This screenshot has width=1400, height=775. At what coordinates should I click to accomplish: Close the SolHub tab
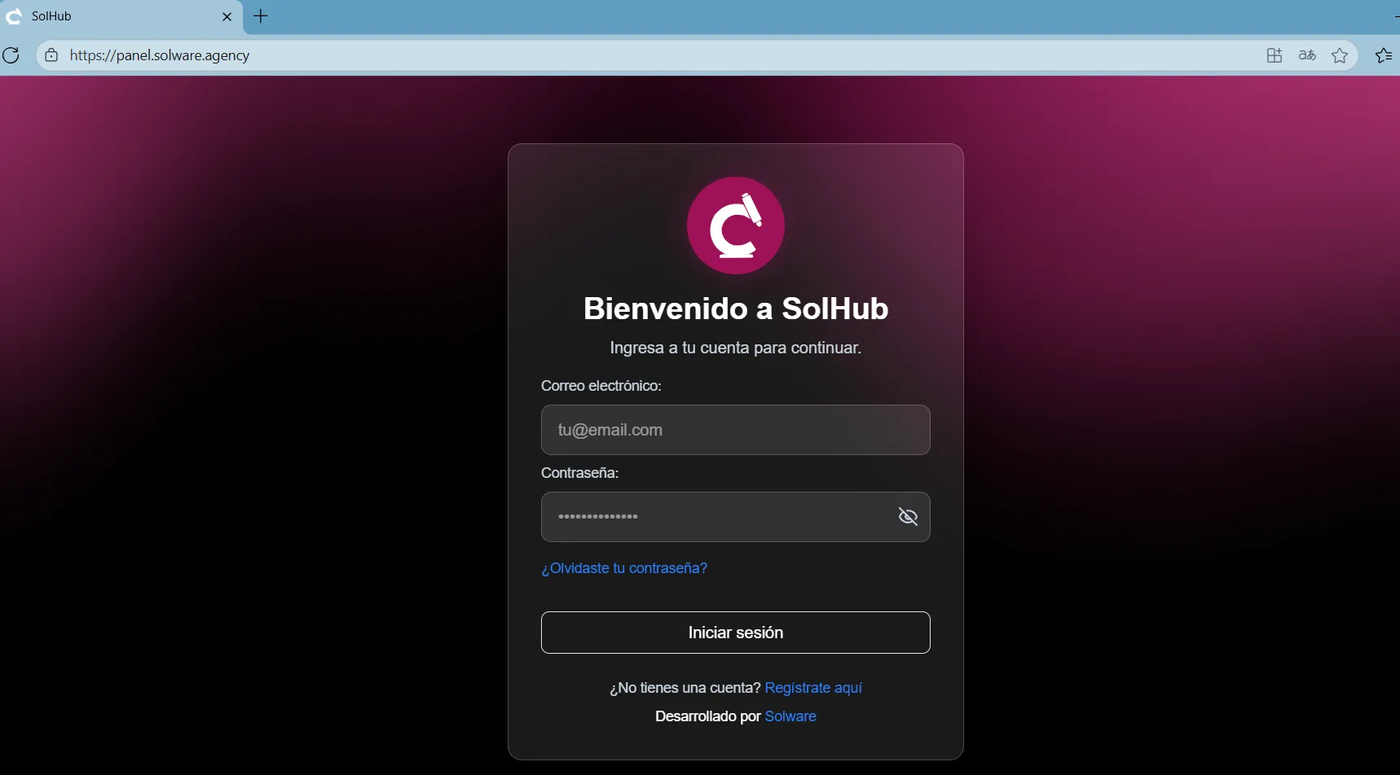point(227,16)
